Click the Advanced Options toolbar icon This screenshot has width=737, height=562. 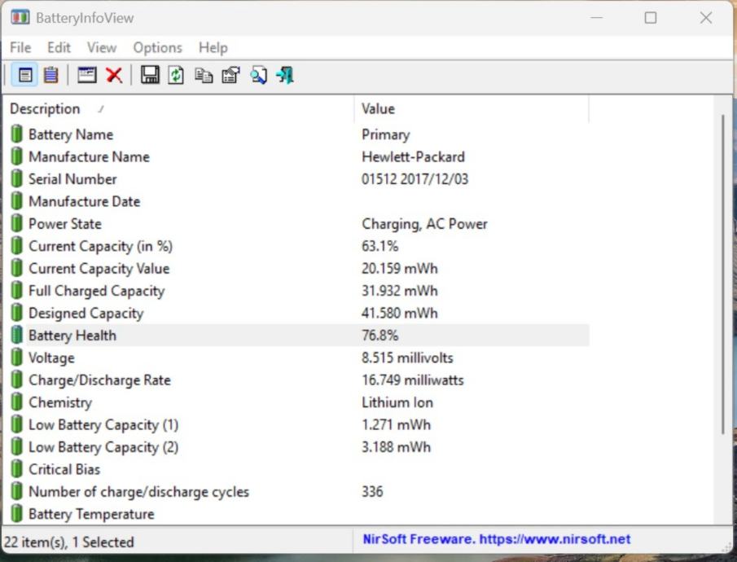click(x=230, y=75)
